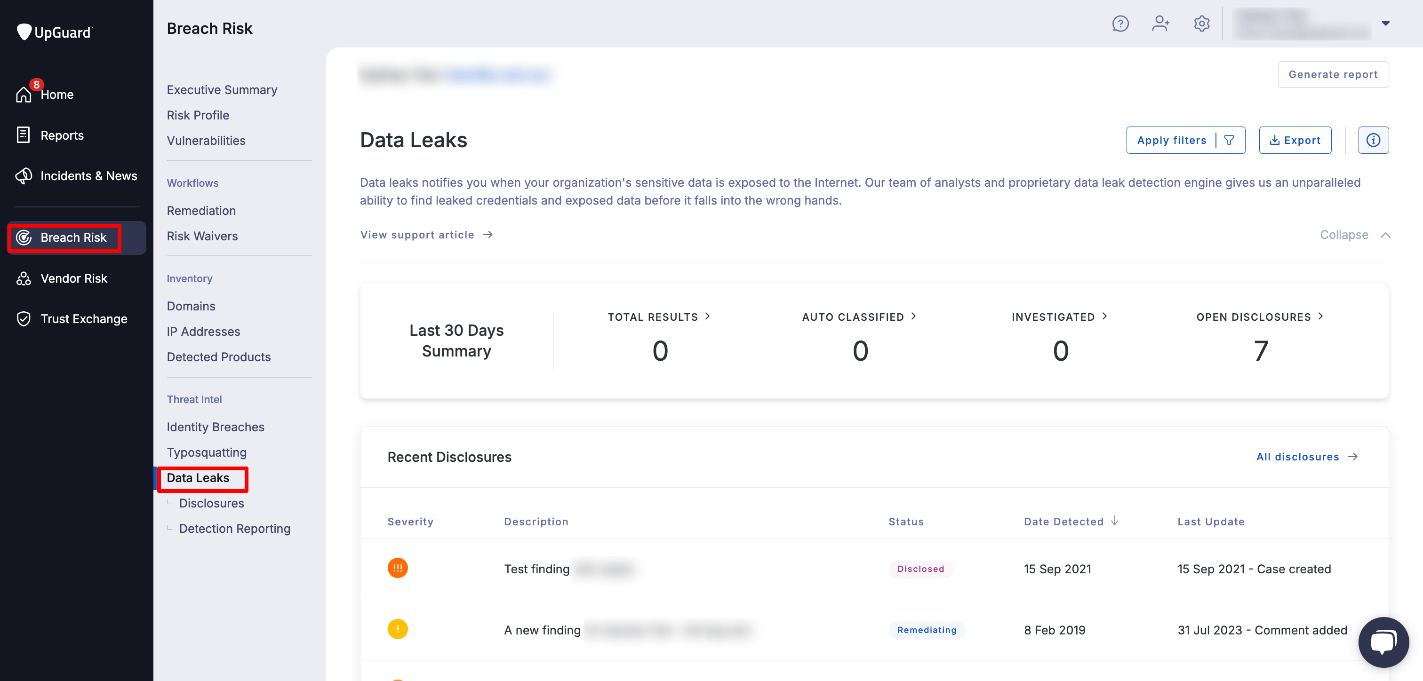1423x681 pixels.
Task: Click the critical severity icon for Test finding
Action: pos(397,568)
